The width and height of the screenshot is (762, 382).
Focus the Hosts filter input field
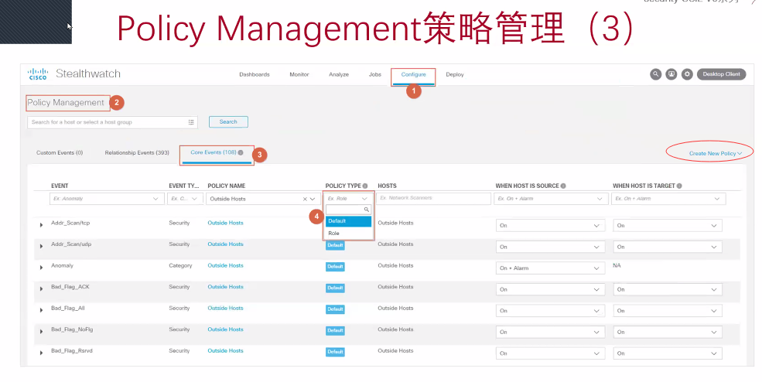click(x=433, y=198)
